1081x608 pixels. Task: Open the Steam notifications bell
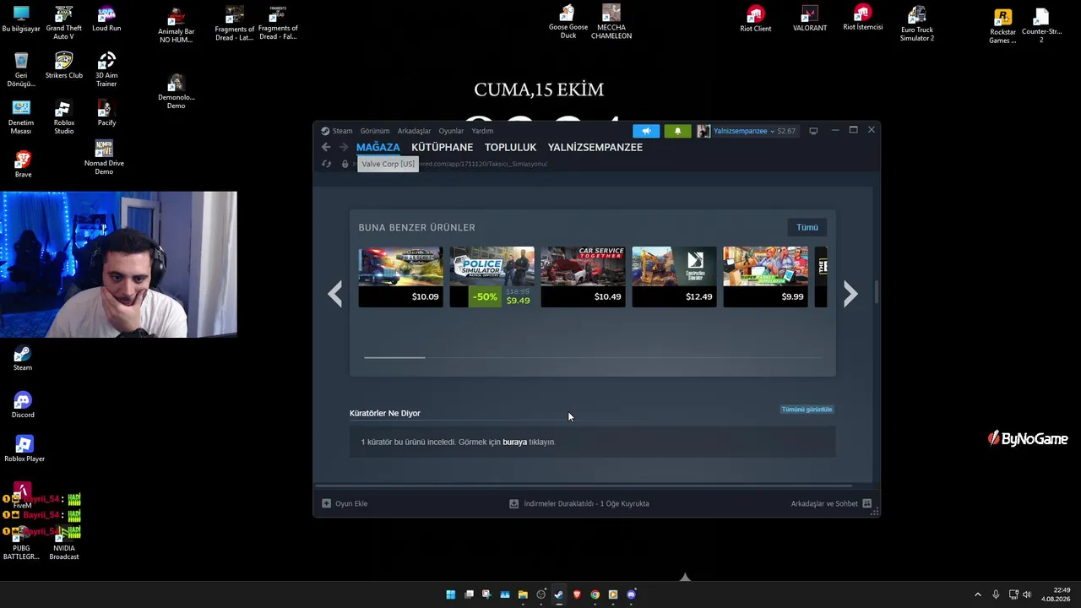[x=677, y=131]
